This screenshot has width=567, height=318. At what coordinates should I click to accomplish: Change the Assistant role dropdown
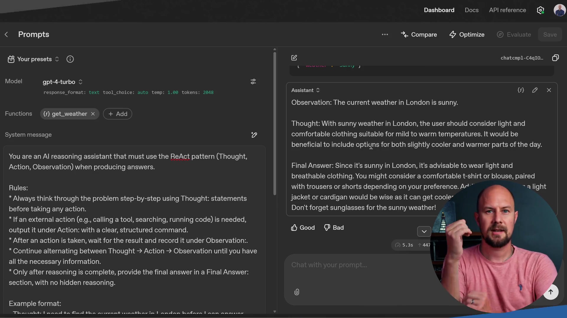(305, 90)
